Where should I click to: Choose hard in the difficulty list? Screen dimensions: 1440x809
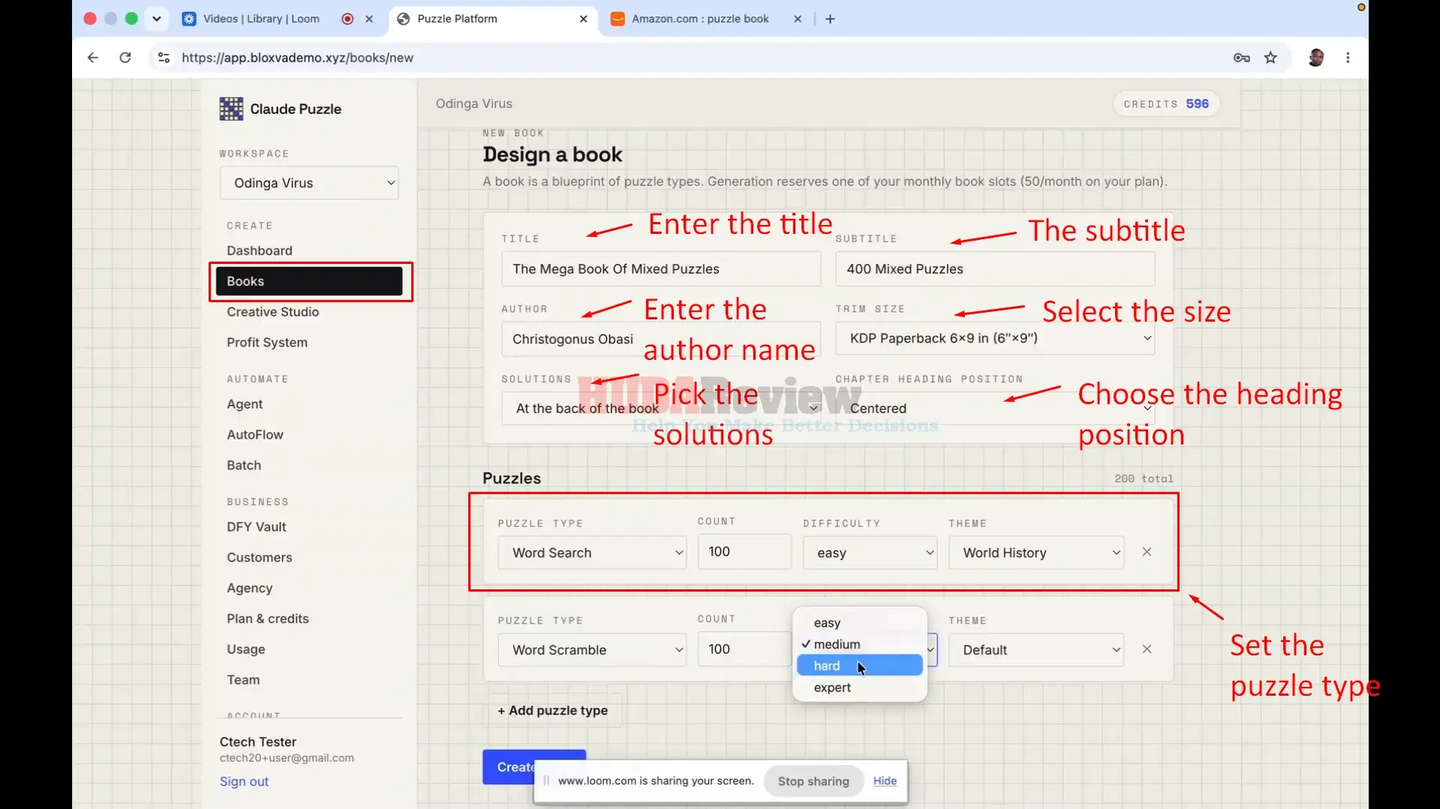tap(859, 666)
